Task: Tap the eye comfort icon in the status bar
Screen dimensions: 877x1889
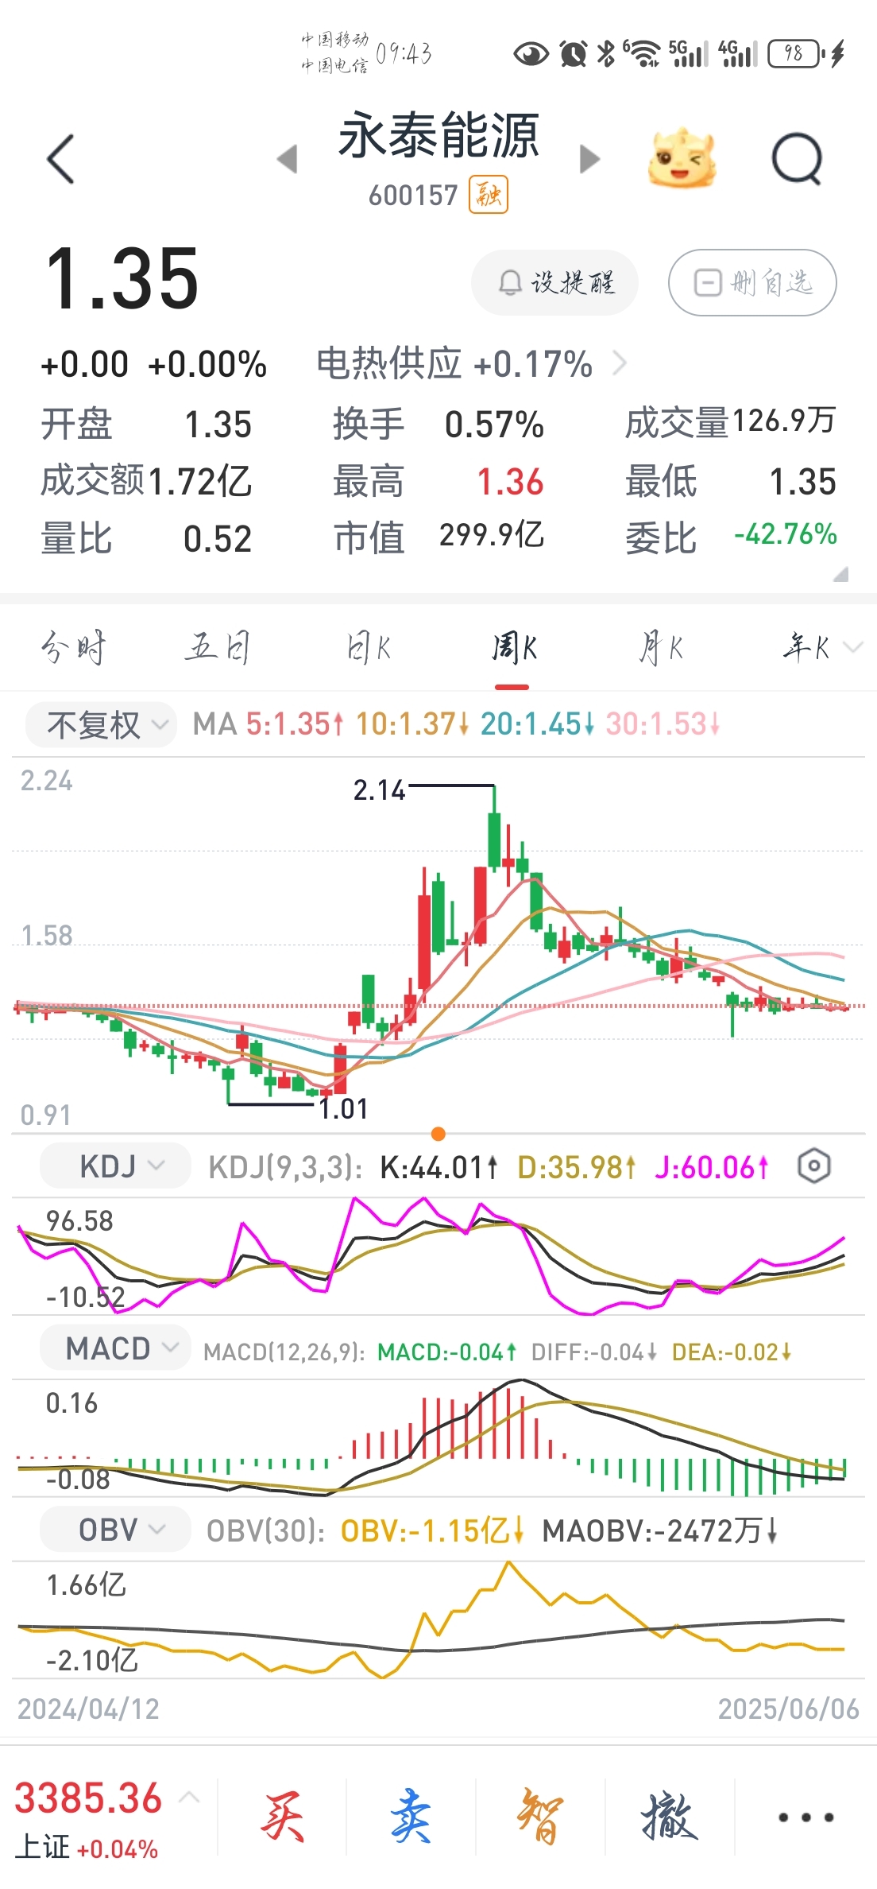Action: [x=531, y=53]
